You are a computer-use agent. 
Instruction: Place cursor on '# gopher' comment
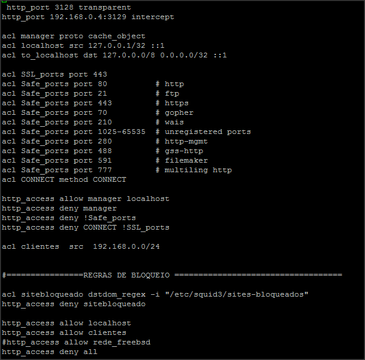click(174, 112)
